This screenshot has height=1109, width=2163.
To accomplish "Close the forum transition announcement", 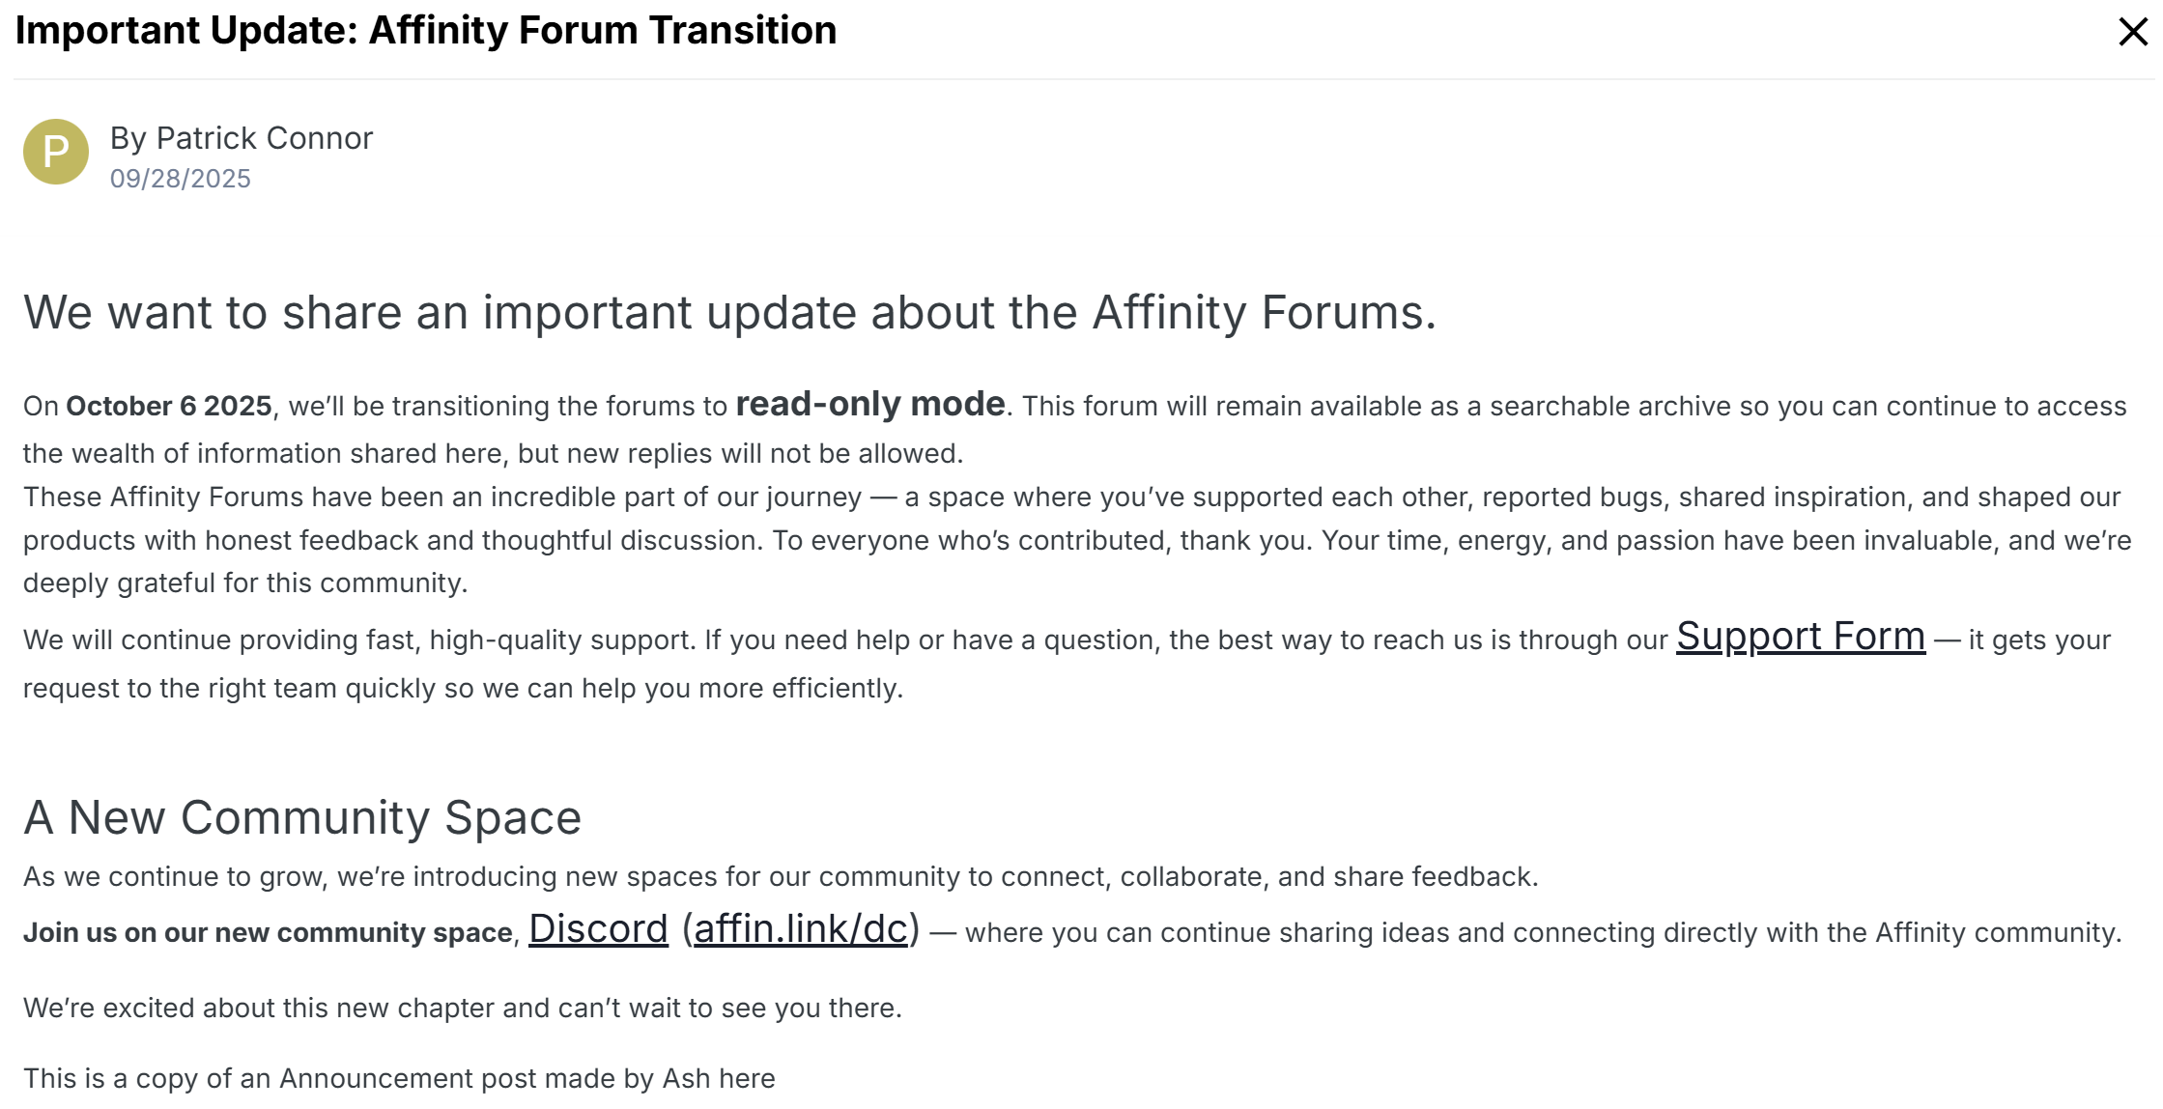I will tap(2131, 32).
